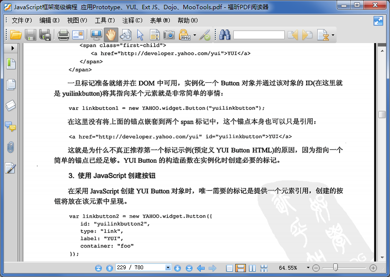
Task: Go to first page button
Action: coord(98,268)
